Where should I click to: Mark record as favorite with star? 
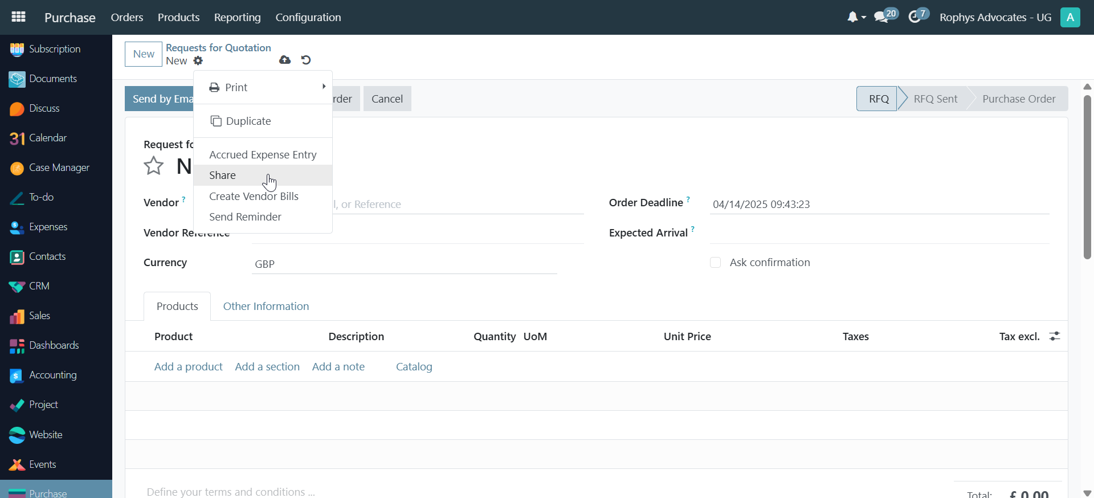pyautogui.click(x=153, y=166)
